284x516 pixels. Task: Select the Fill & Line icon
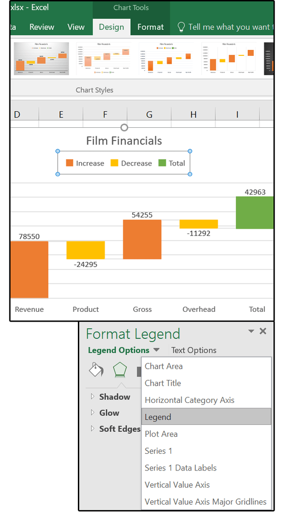point(96,370)
